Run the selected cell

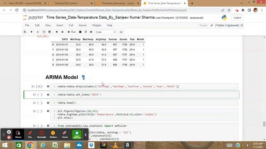[x=72, y=32]
